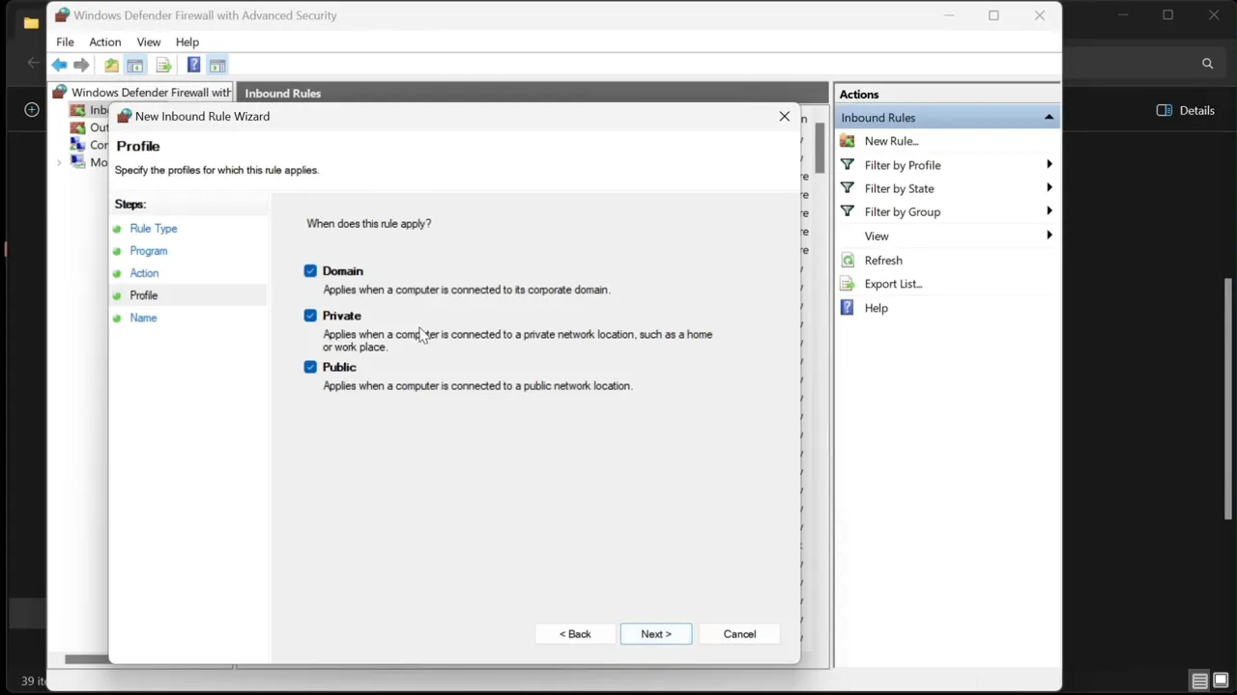1237x695 pixels.
Task: Click the plus circle in the background window
Action: [31, 110]
